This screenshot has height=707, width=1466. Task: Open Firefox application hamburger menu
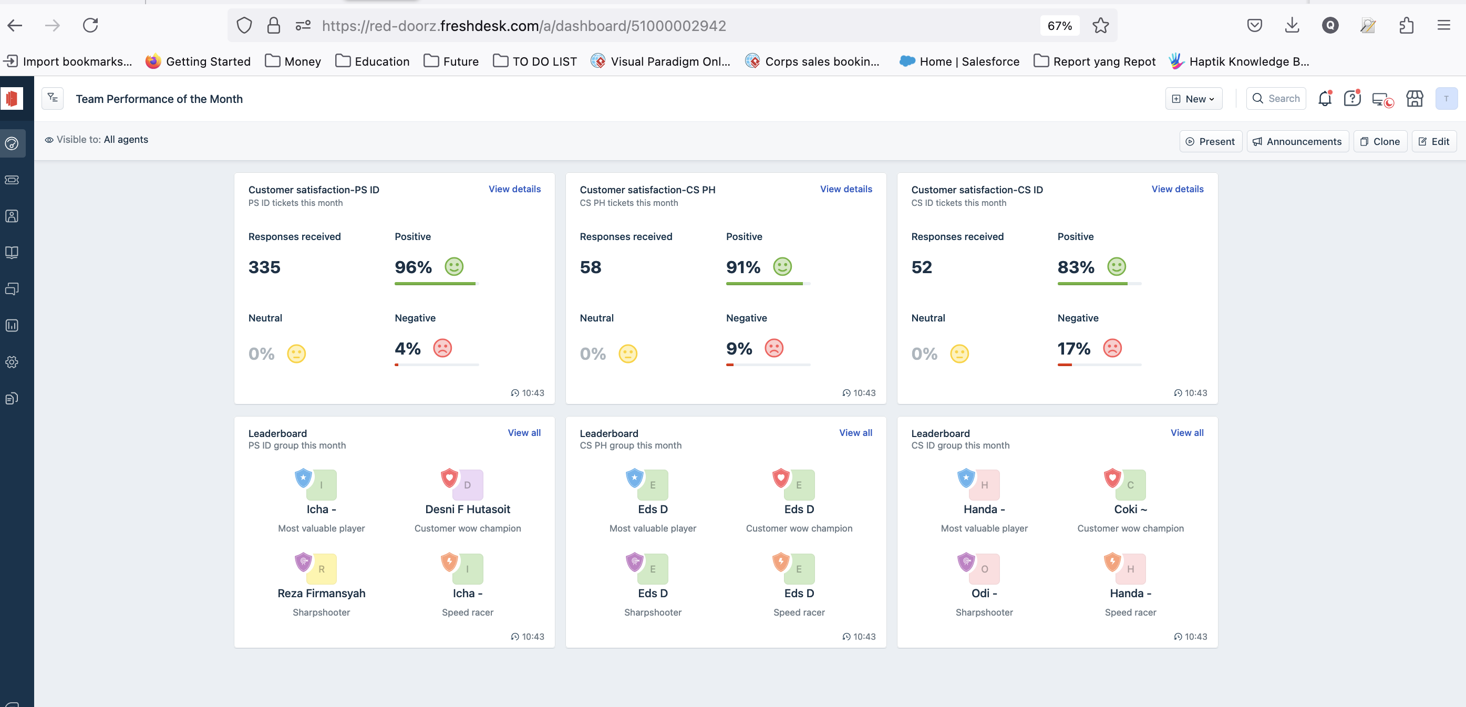pos(1444,25)
